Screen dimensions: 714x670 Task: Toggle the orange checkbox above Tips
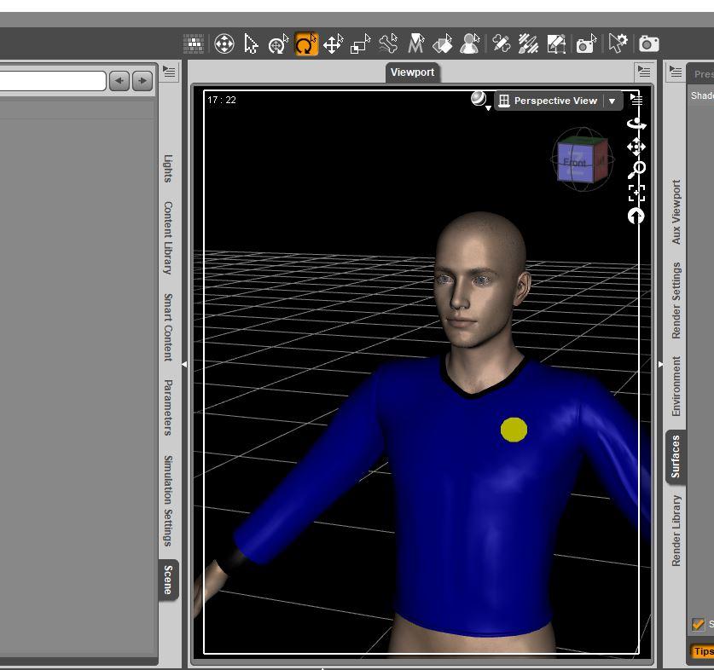click(698, 624)
